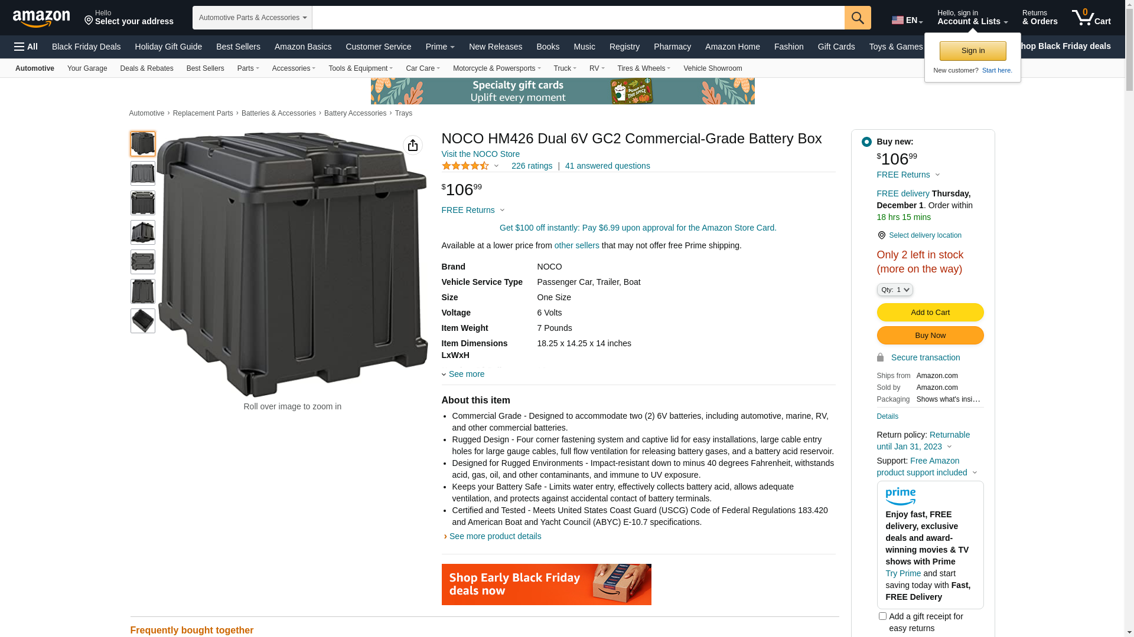Click the search text input field
1134x637 pixels.
(578, 18)
